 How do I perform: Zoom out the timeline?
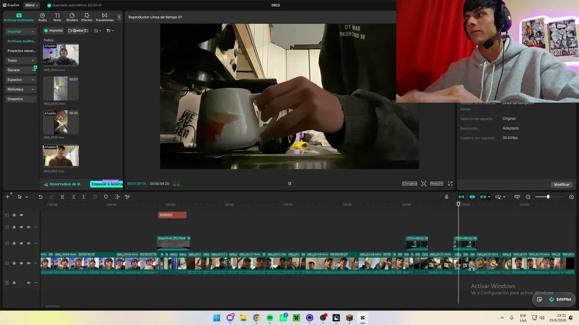528,197
